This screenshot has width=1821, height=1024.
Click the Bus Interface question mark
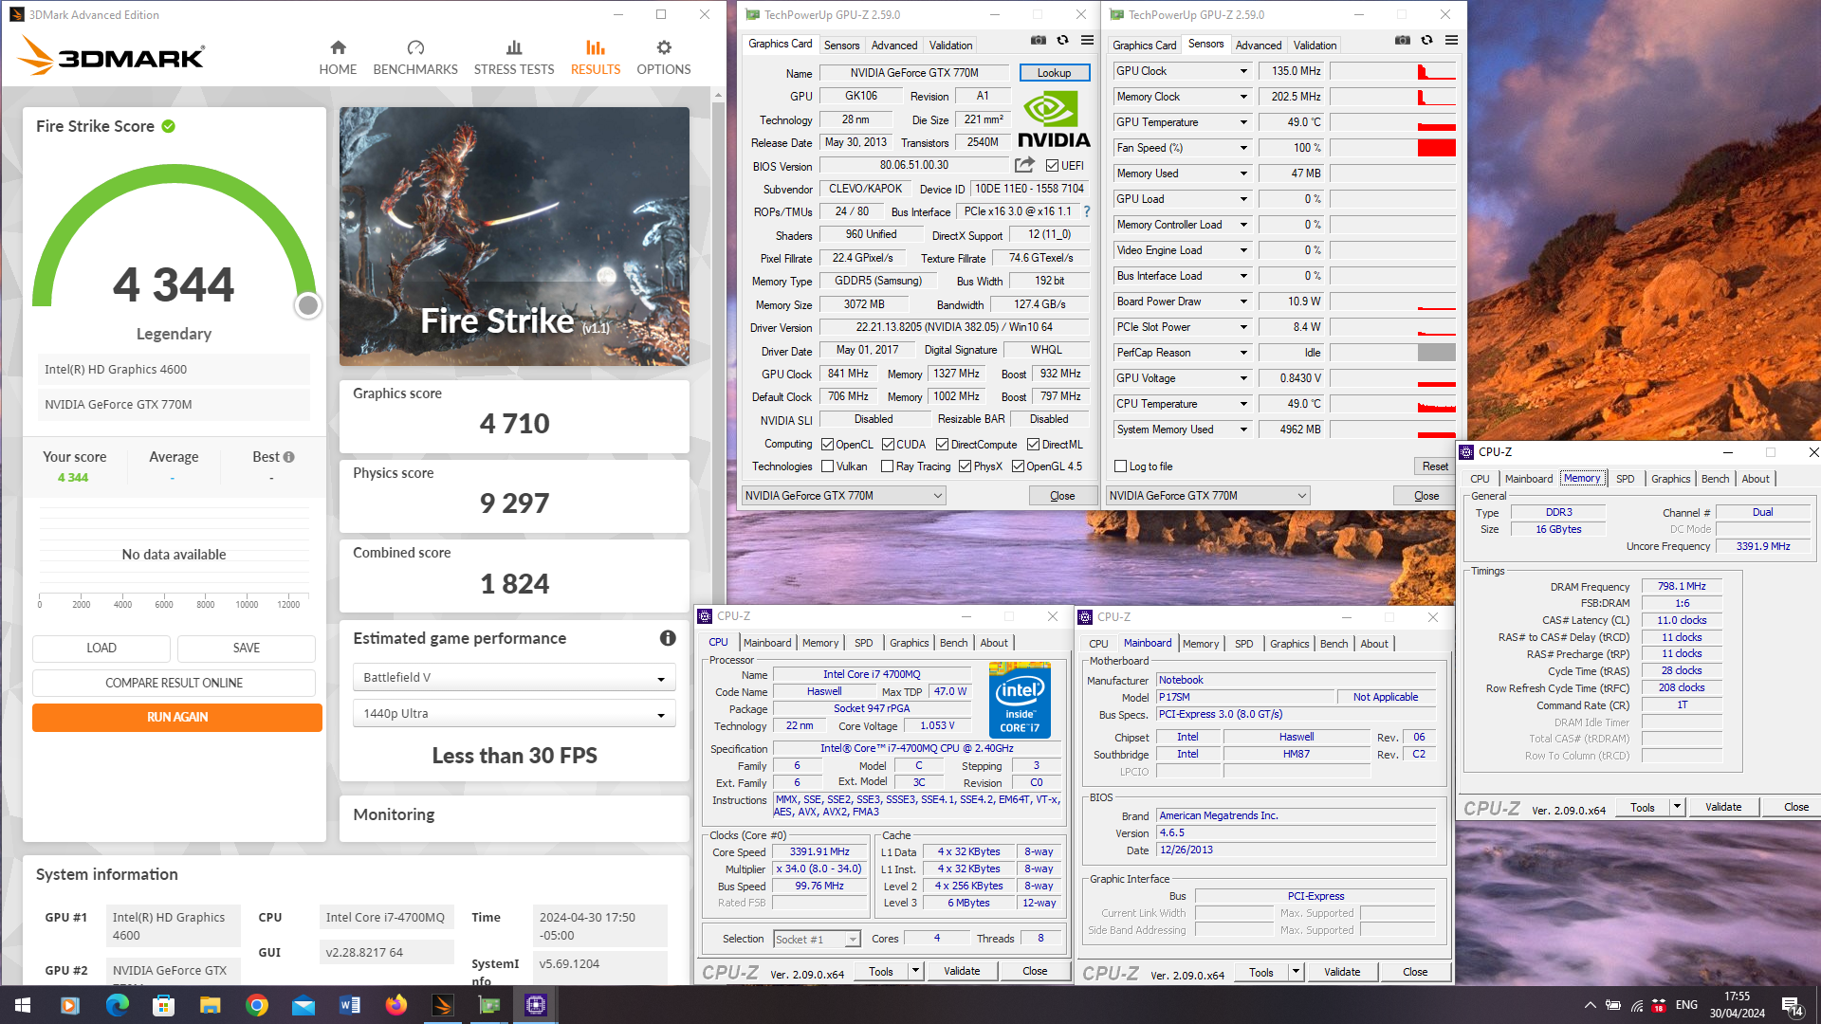1087,211
